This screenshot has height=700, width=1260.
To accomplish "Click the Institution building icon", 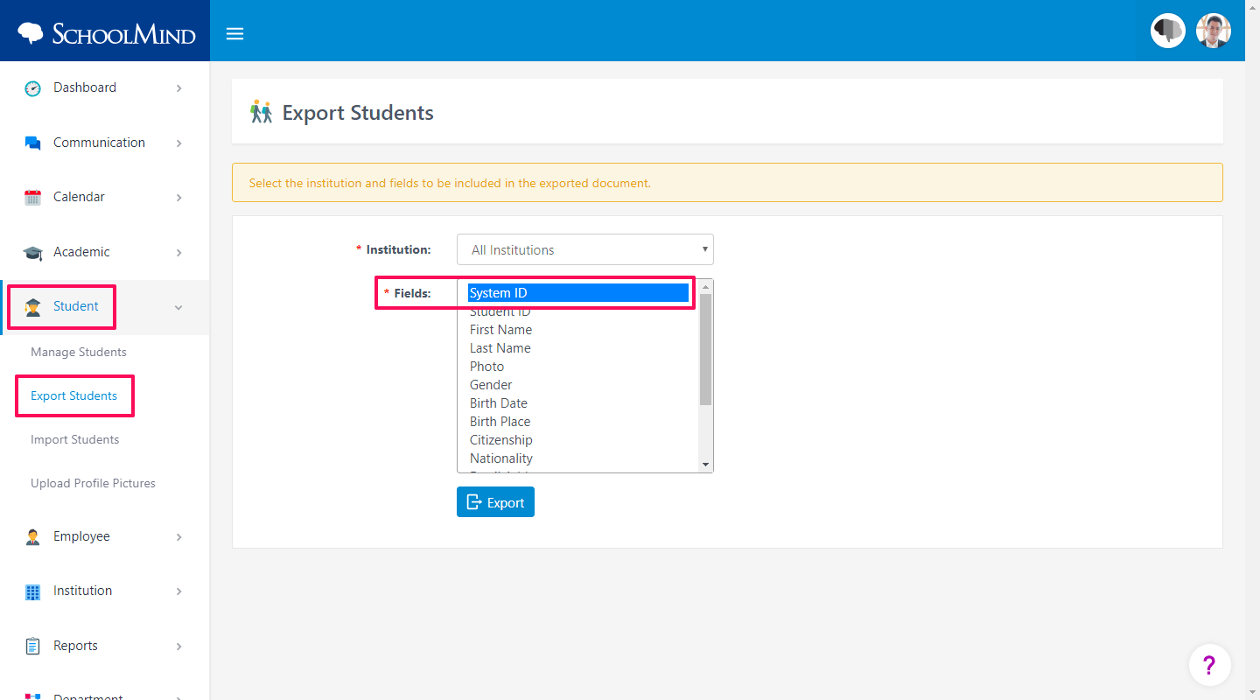I will (x=32, y=592).
